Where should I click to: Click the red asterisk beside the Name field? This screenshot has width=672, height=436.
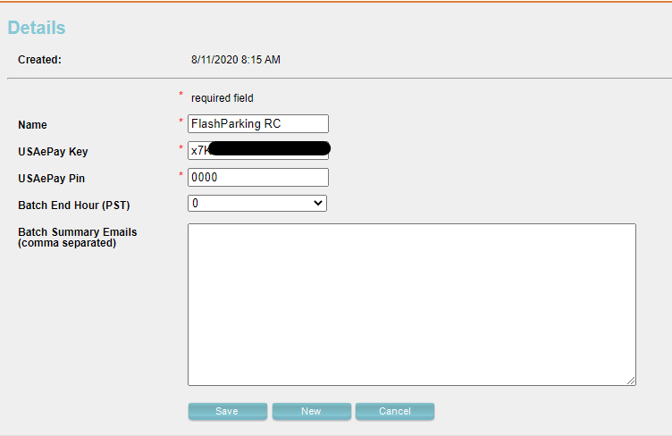coord(181,122)
